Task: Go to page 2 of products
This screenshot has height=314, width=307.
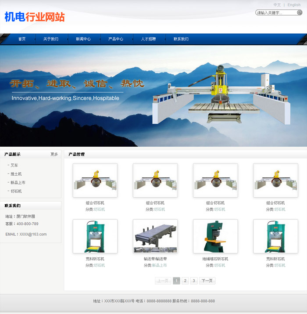Action: pyautogui.click(x=185, y=281)
